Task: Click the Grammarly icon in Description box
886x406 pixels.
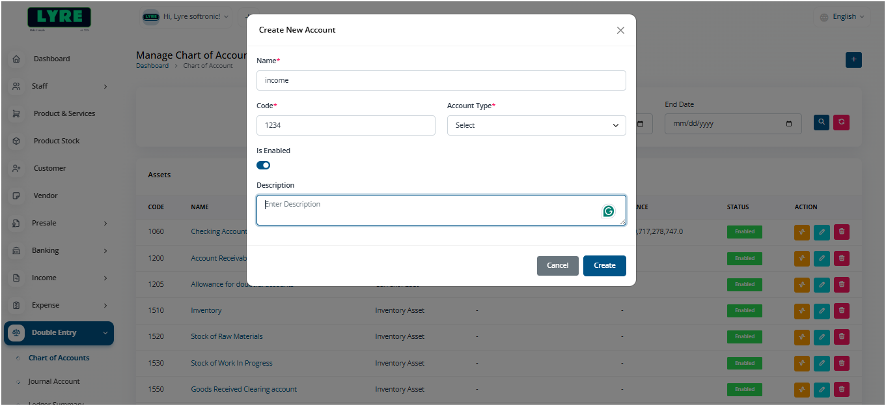Action: 608,211
